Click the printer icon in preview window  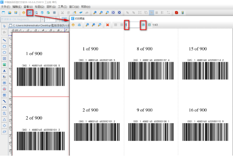[79, 25]
